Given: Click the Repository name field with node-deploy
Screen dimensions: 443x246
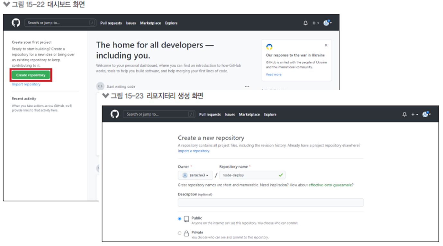Looking at the screenshot, I should click(252, 175).
